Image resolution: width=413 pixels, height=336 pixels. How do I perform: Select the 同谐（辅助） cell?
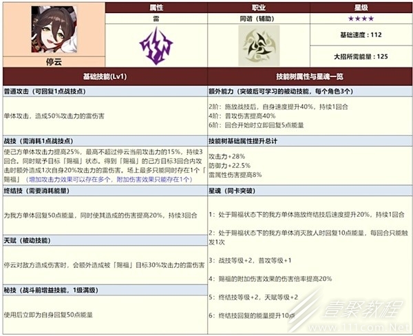pyautogui.click(x=259, y=19)
